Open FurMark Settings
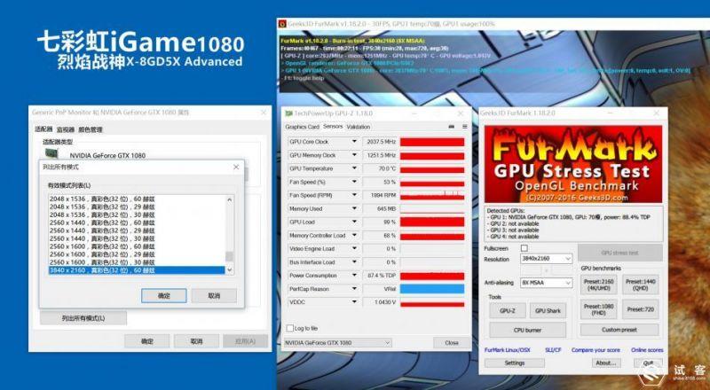Image resolution: width=710 pixels, height=390 pixels. pos(515,363)
